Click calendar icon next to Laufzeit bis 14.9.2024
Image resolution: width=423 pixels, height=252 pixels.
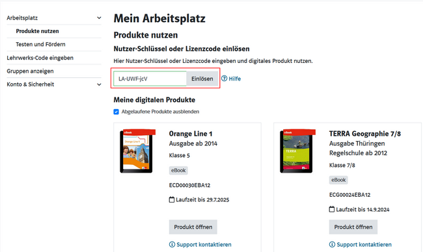click(x=332, y=209)
